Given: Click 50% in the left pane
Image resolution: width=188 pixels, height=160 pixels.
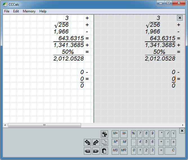Looking at the screenshot, I should point(68,52).
